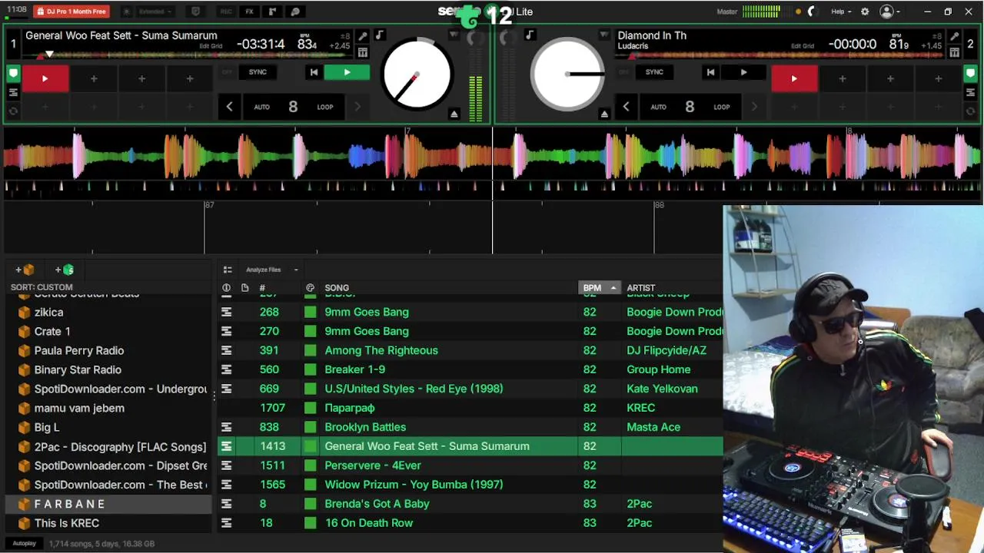This screenshot has height=553, width=984.
Task: Trigger the red cue point 1 on deck 1
Action: [x=45, y=78]
